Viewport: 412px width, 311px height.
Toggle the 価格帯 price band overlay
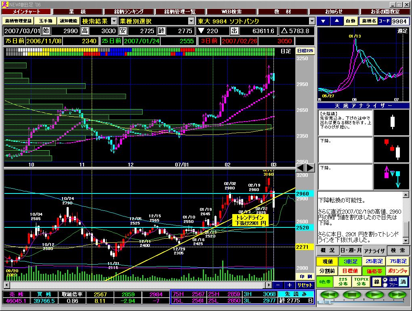374,271
